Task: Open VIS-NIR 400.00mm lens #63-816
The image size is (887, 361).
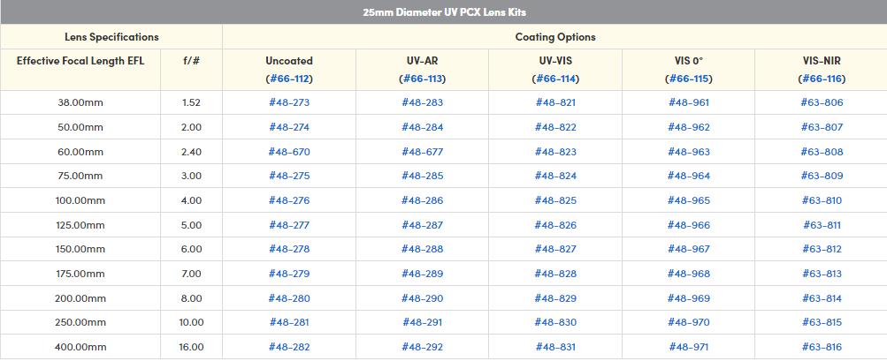Action: pyautogui.click(x=822, y=347)
